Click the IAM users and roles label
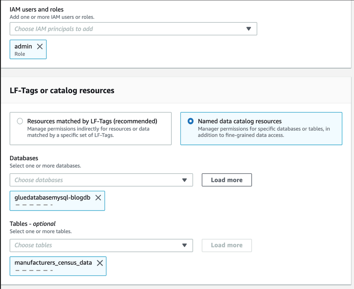Screen dimensions: 354x289 tap(37, 9)
